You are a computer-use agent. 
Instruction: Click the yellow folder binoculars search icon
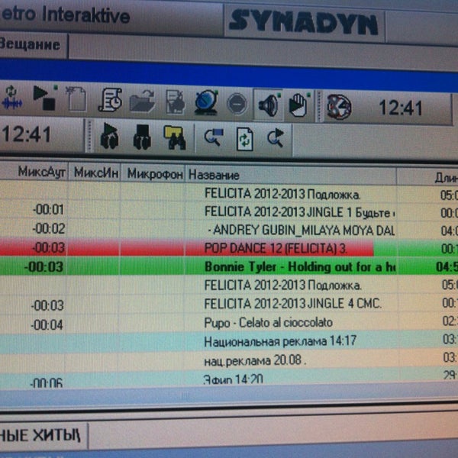point(175,138)
